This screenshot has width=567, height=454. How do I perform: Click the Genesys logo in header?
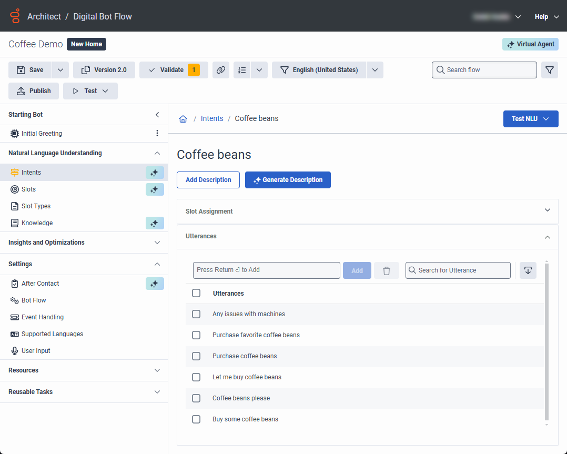coord(15,16)
